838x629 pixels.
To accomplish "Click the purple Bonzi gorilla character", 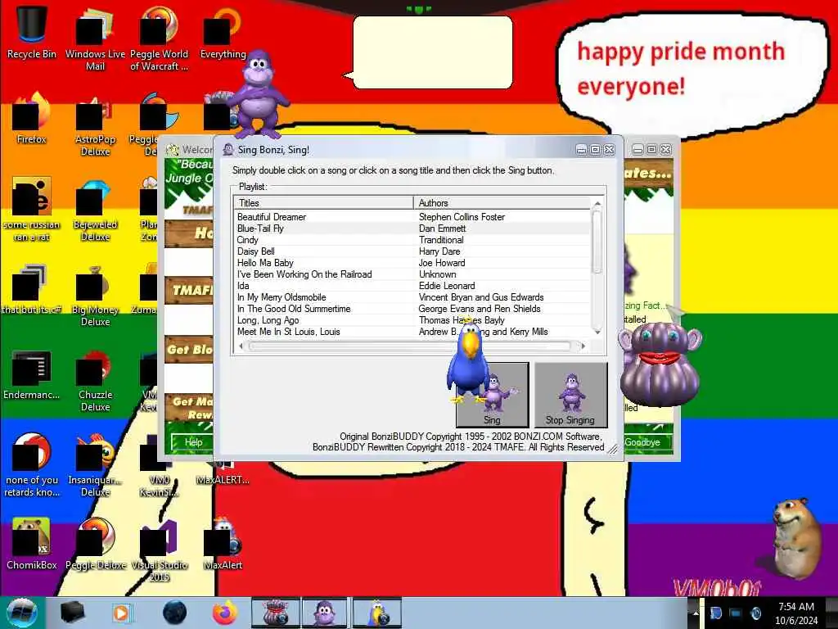I will (x=258, y=93).
